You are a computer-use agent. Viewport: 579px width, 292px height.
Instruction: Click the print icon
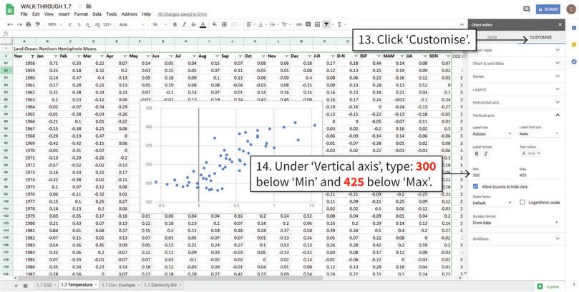29,25
